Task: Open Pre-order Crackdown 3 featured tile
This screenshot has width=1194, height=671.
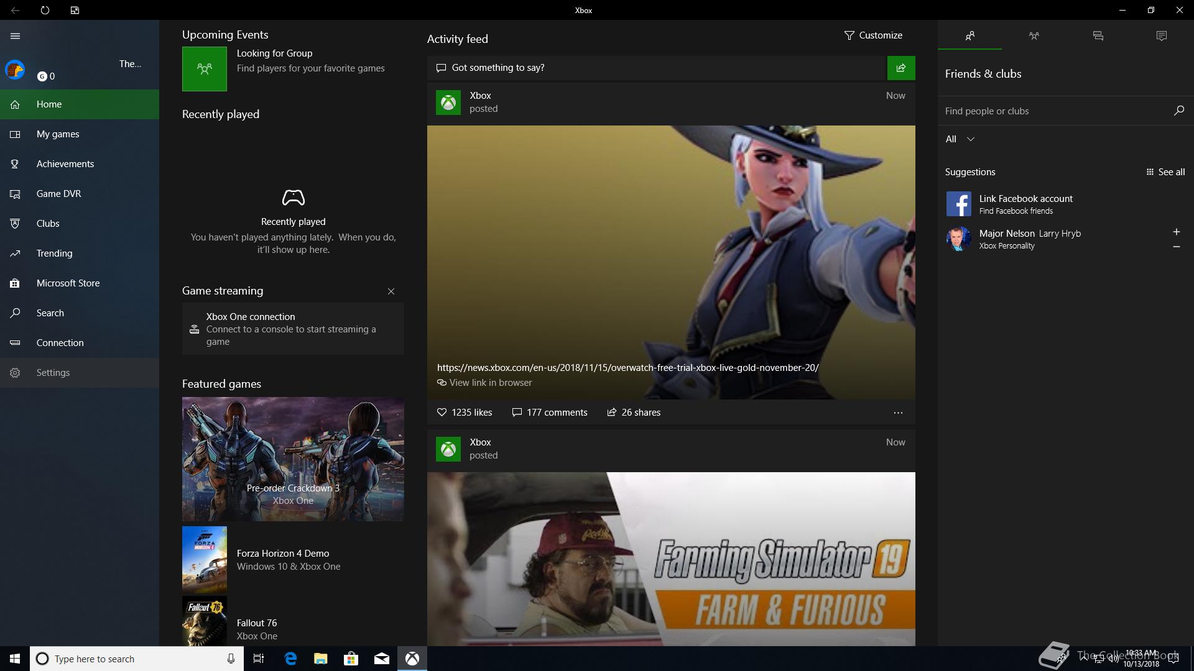Action: point(293,459)
